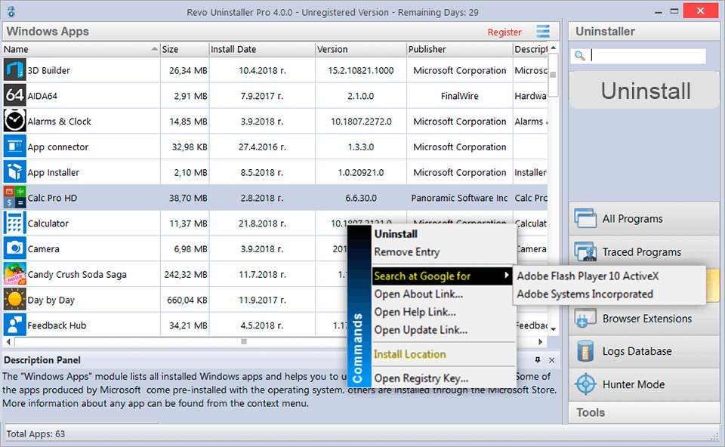Viewport: 725px width, 447px height.
Task: Select Open Registry Key... menu item
Action: (x=443, y=378)
